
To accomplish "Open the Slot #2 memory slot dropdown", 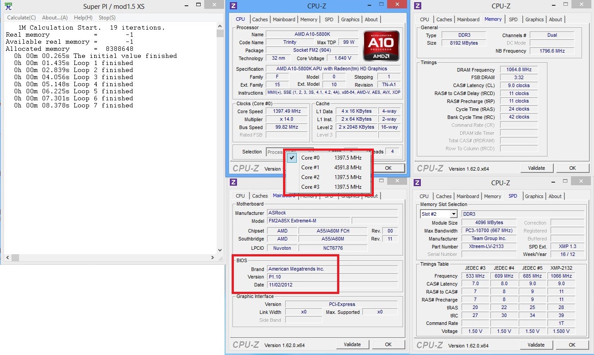I will 439,214.
